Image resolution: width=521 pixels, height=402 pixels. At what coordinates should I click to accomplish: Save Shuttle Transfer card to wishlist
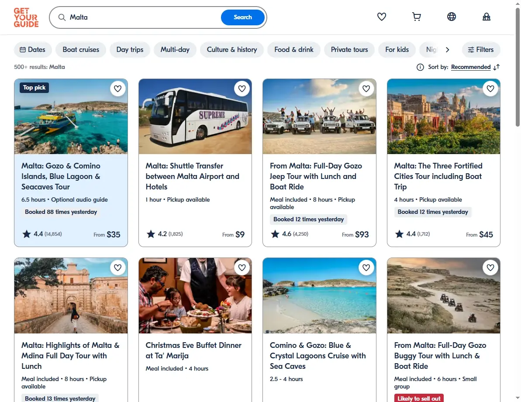point(242,89)
